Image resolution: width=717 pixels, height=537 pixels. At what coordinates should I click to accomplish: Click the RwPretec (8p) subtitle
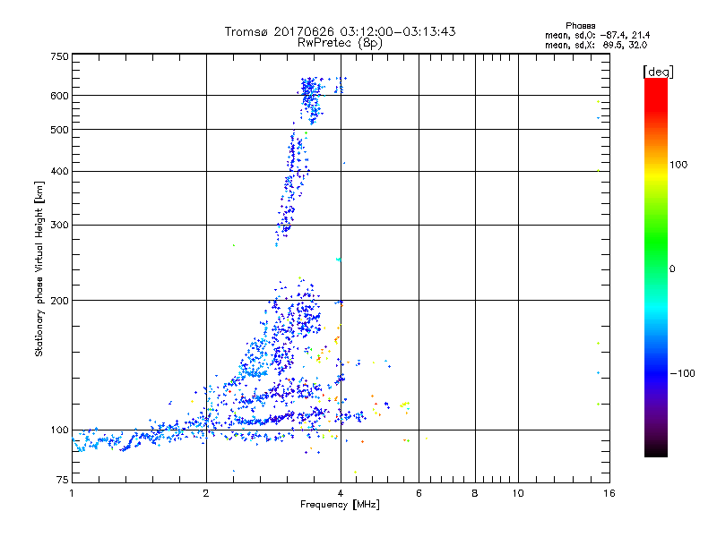pos(340,42)
